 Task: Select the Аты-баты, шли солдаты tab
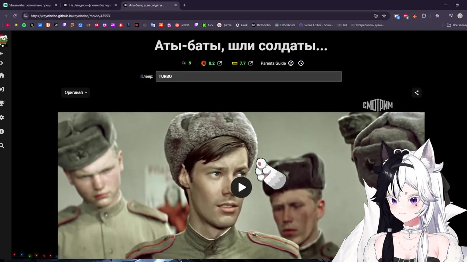[150, 5]
